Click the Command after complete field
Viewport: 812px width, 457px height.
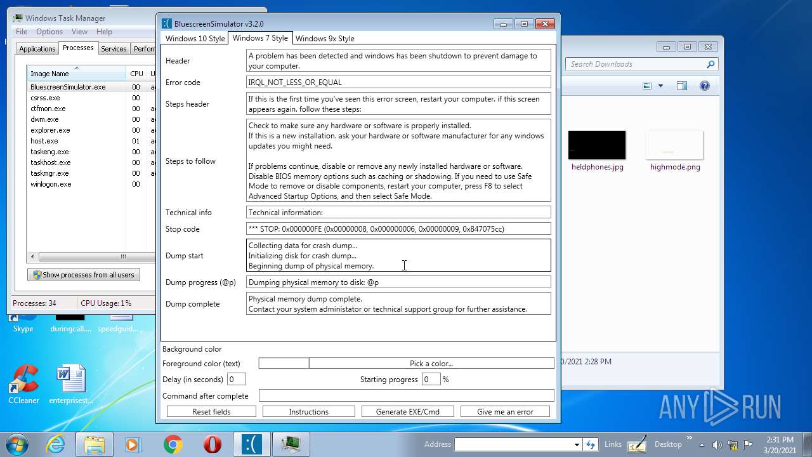coord(406,395)
